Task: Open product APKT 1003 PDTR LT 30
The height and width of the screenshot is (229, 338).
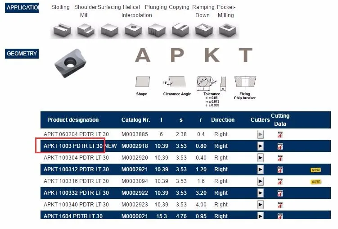Action: point(73,146)
